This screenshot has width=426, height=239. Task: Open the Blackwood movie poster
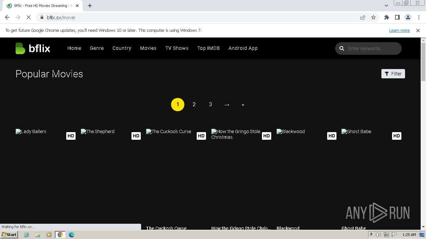click(307, 174)
